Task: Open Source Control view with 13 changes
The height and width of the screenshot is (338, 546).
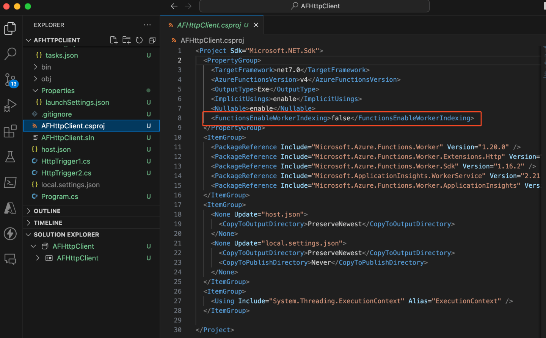Action: tap(10, 80)
